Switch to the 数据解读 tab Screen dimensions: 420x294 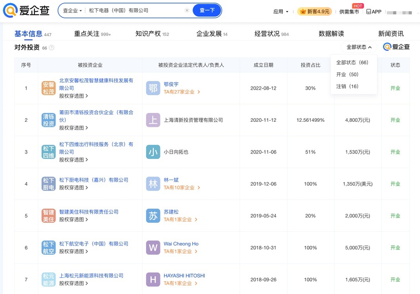pyautogui.click(x=331, y=34)
